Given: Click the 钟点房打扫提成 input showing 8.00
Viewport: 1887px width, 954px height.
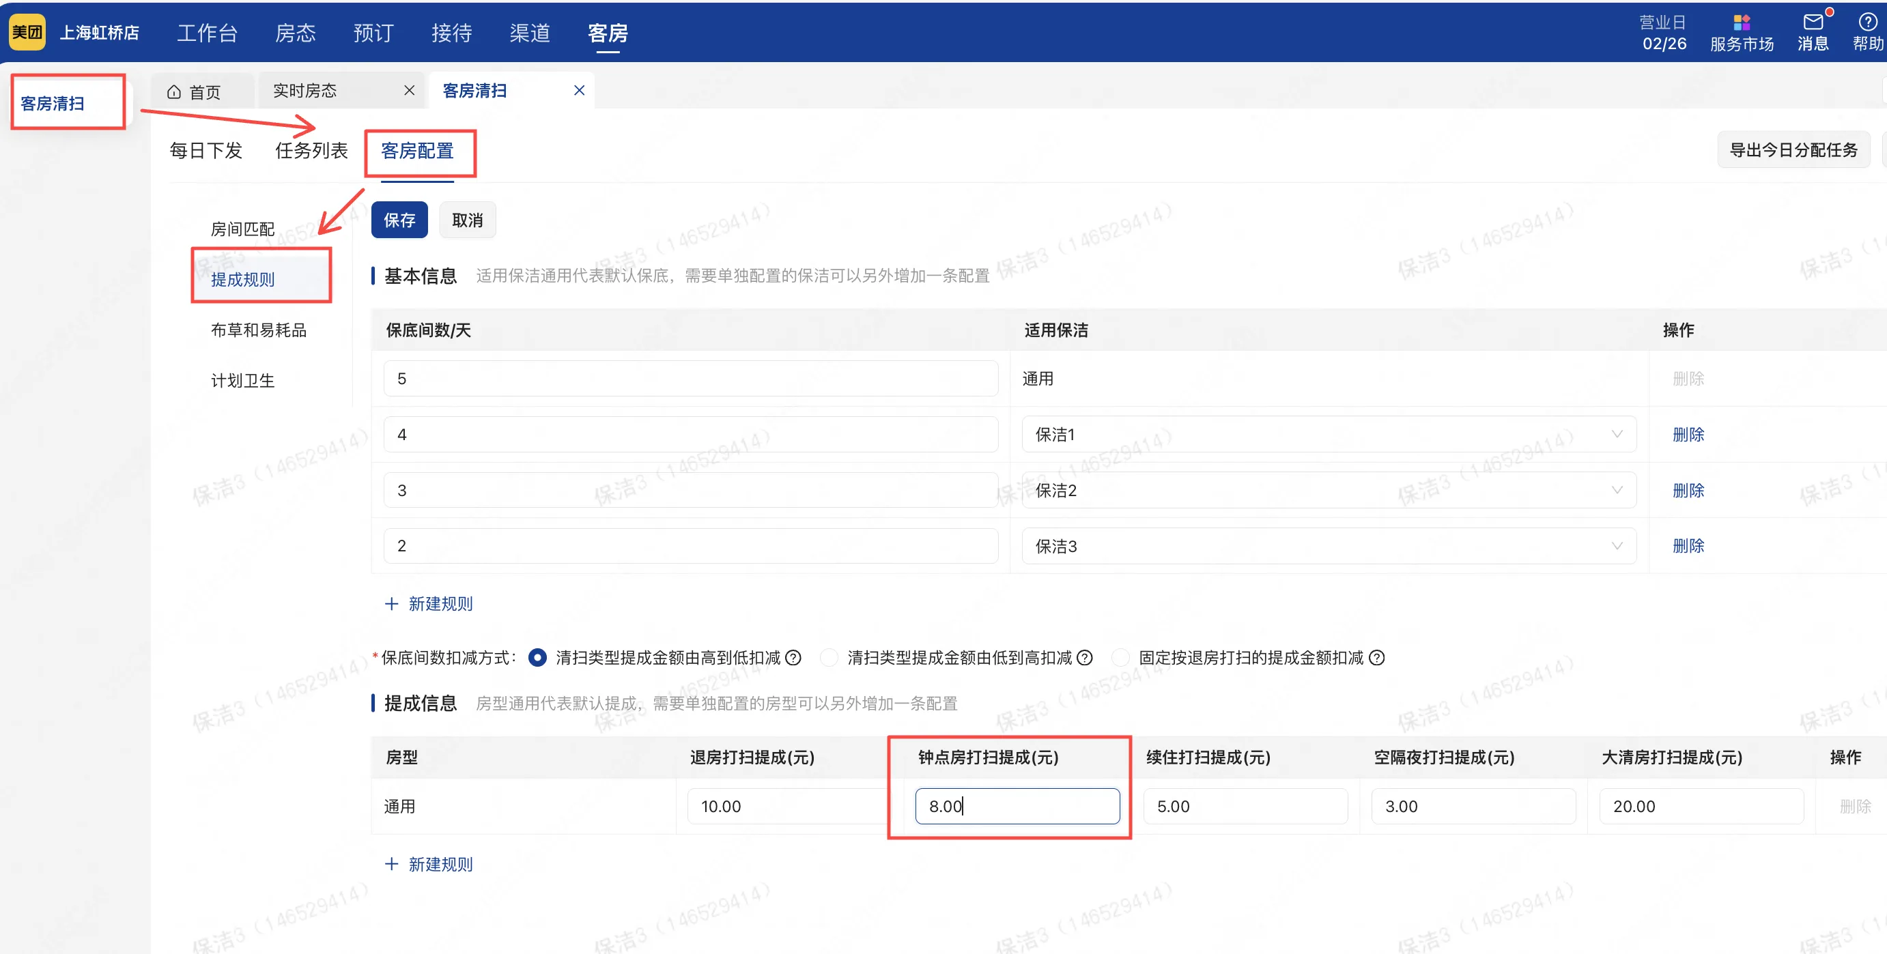Looking at the screenshot, I should click(1017, 805).
